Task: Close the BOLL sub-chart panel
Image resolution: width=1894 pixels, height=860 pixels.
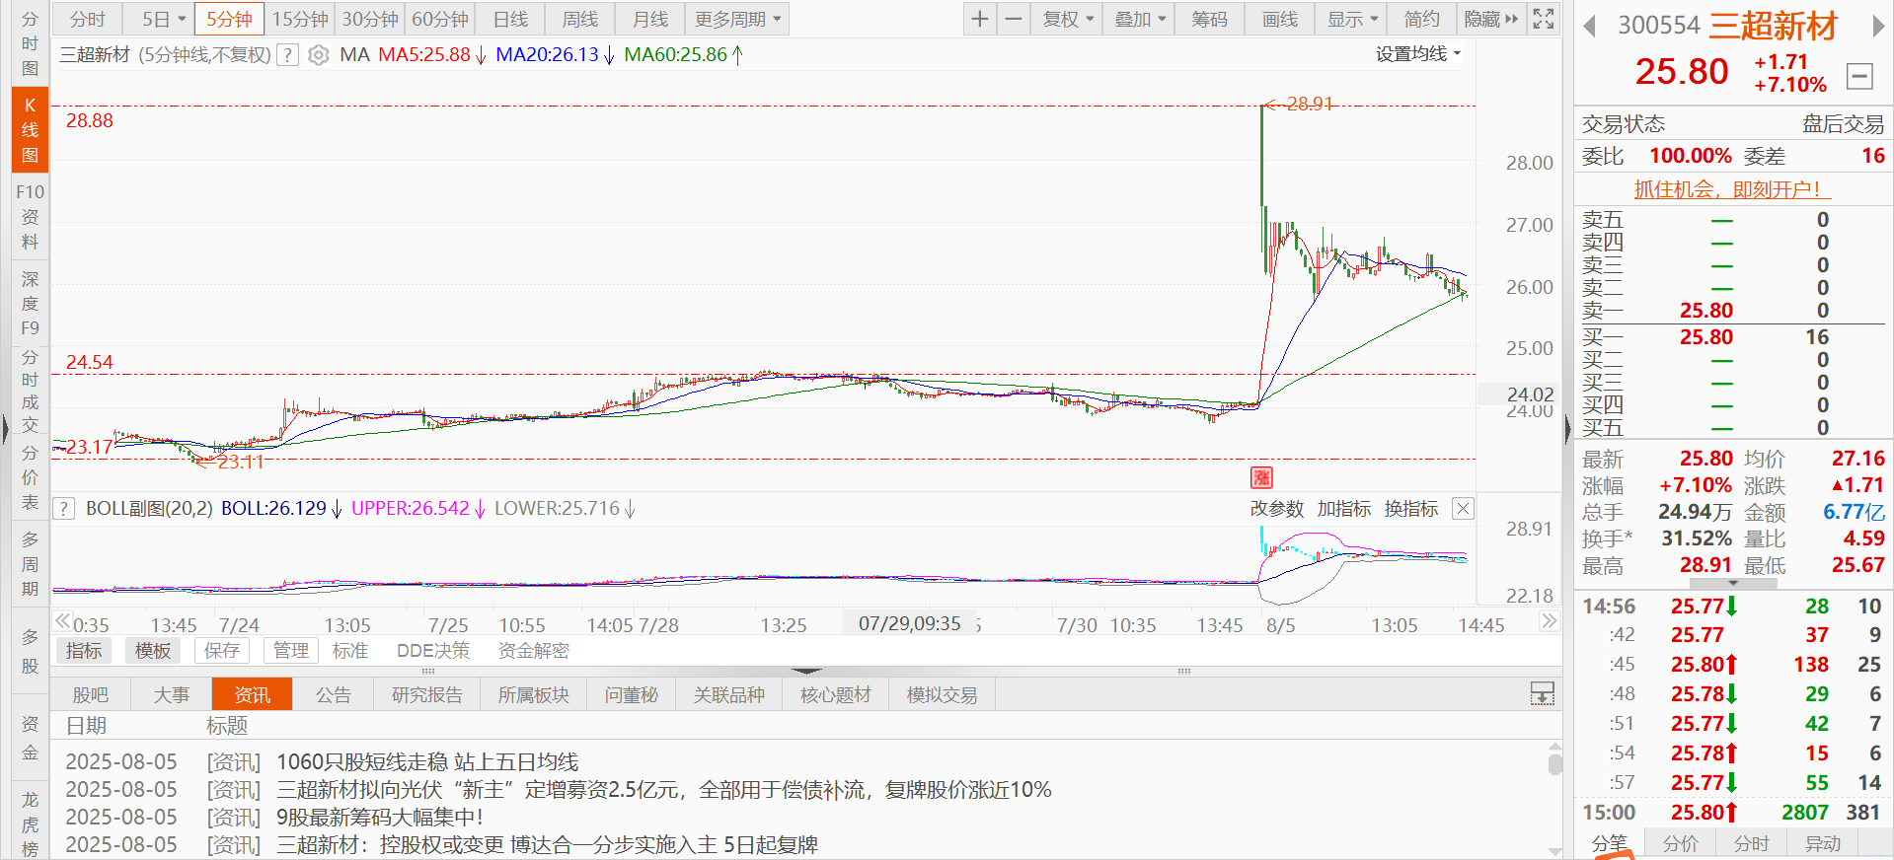Action: (x=1463, y=509)
